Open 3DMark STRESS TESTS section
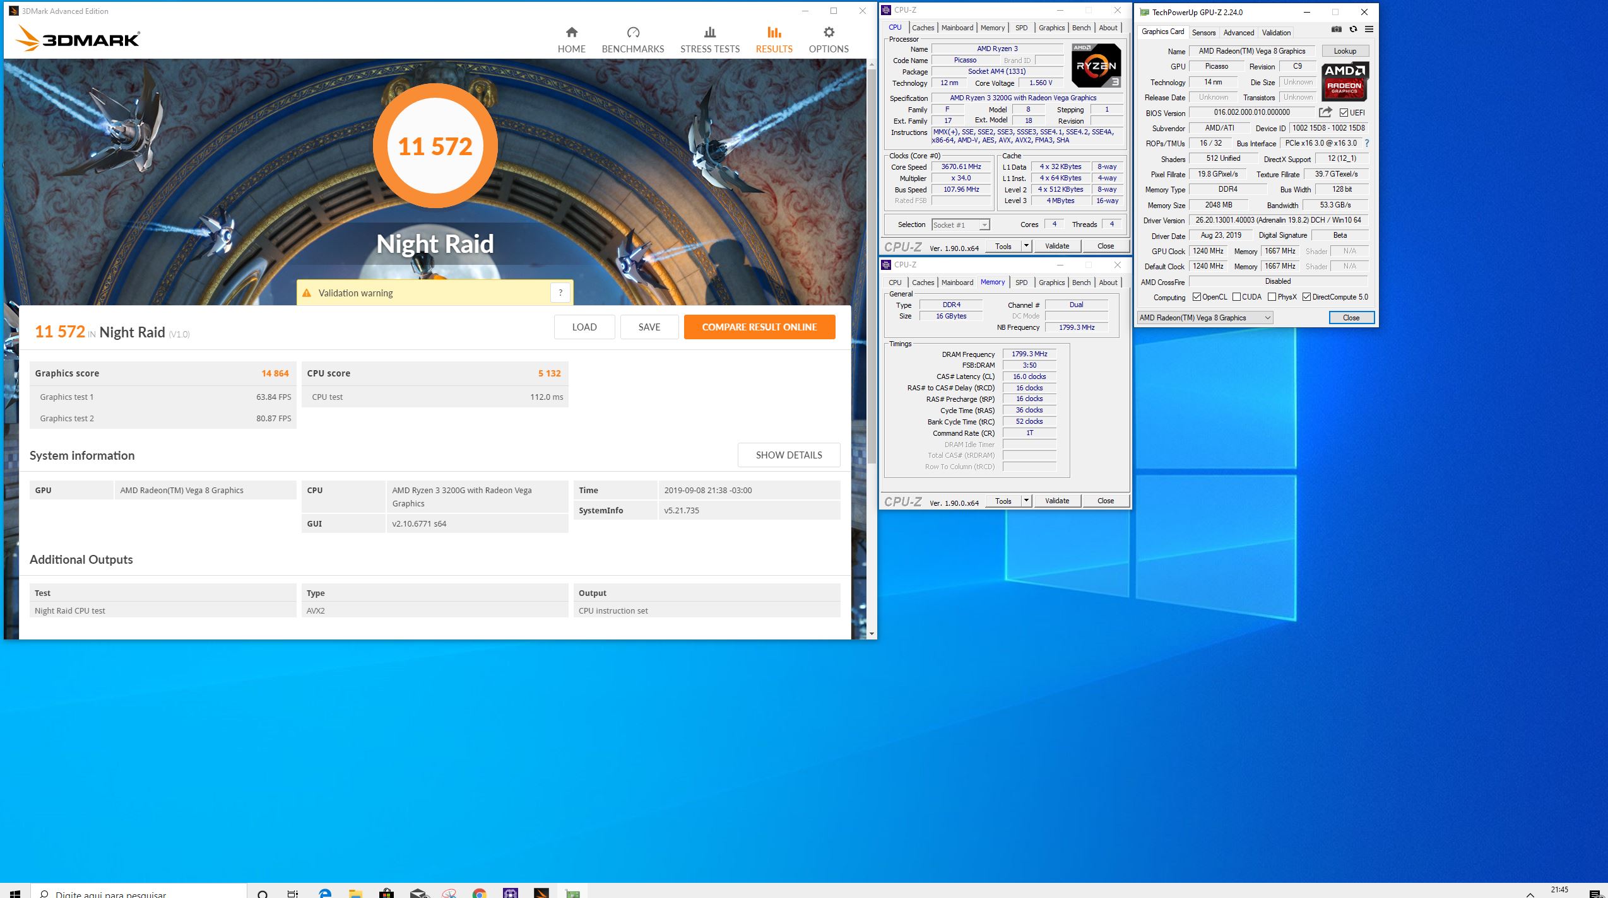Image resolution: width=1608 pixels, height=898 pixels. click(710, 40)
